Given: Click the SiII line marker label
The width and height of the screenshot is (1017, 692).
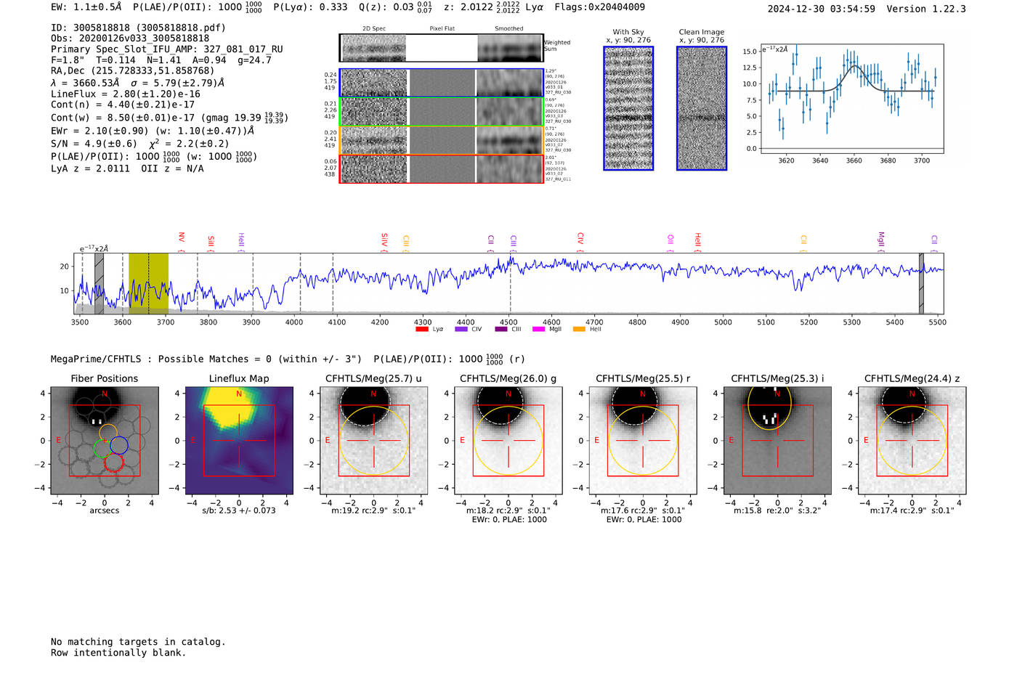Looking at the screenshot, I should [x=211, y=240].
